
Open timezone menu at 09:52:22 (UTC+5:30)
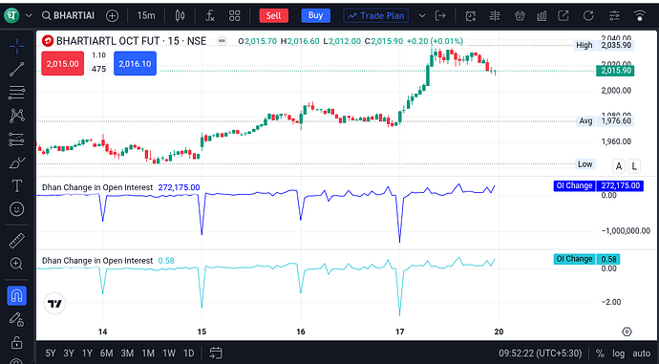tap(540, 353)
